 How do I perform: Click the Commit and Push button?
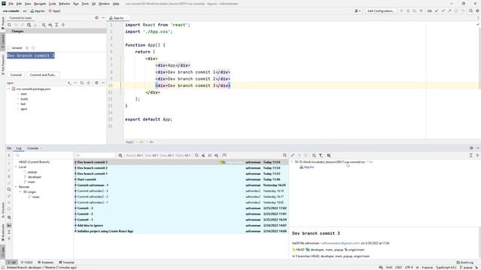click(43, 75)
